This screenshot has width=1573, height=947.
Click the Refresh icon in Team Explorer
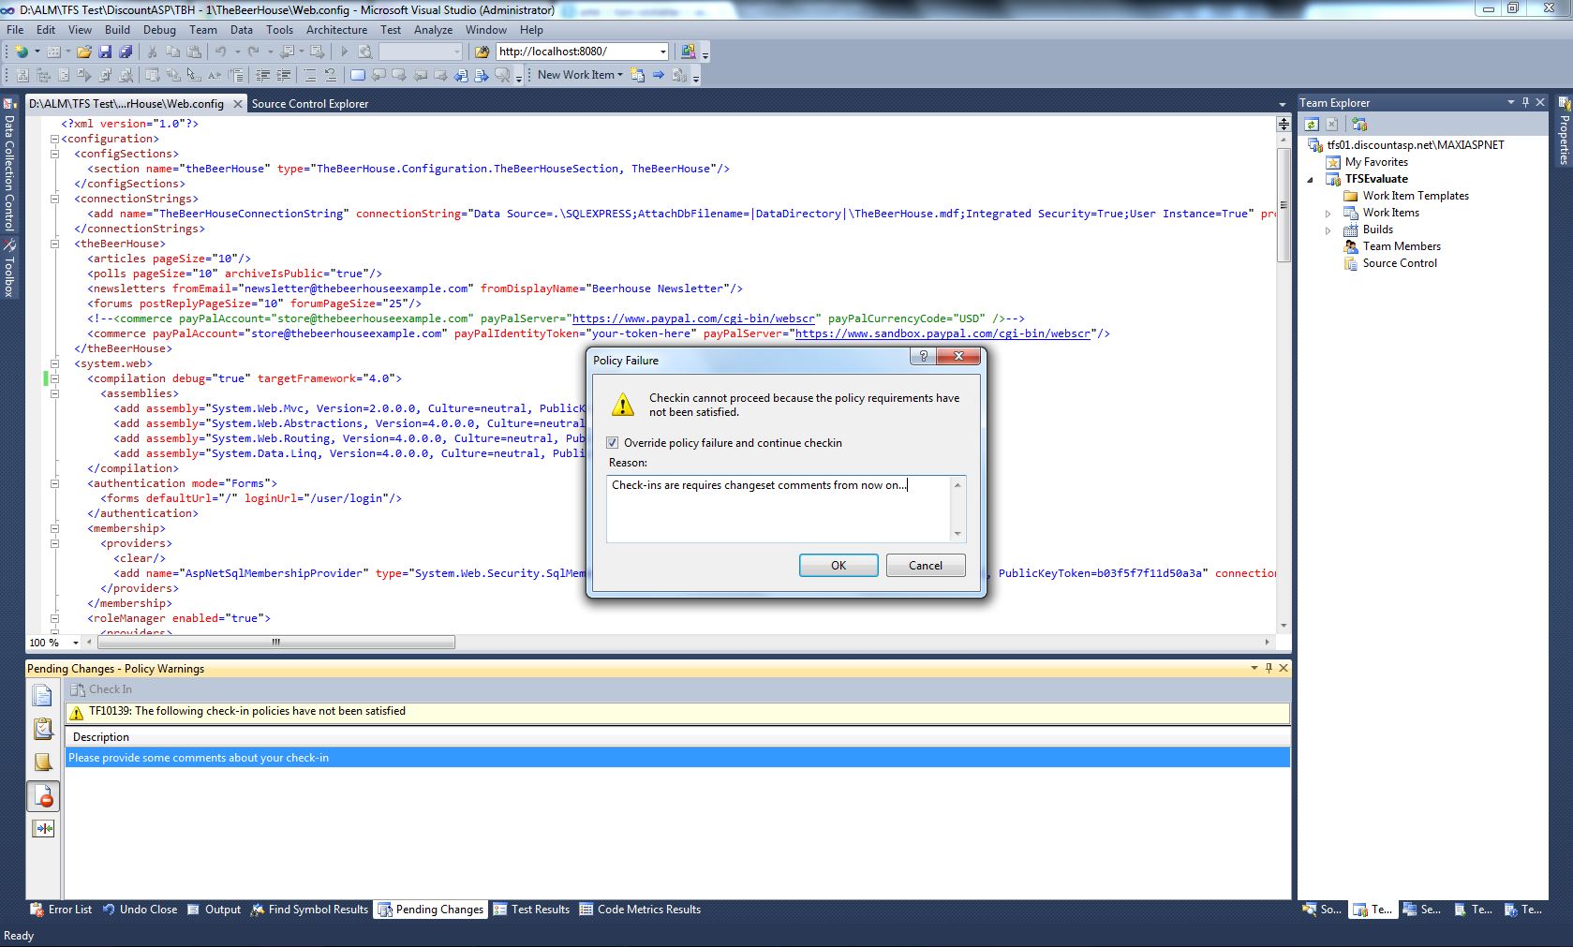point(1312,125)
